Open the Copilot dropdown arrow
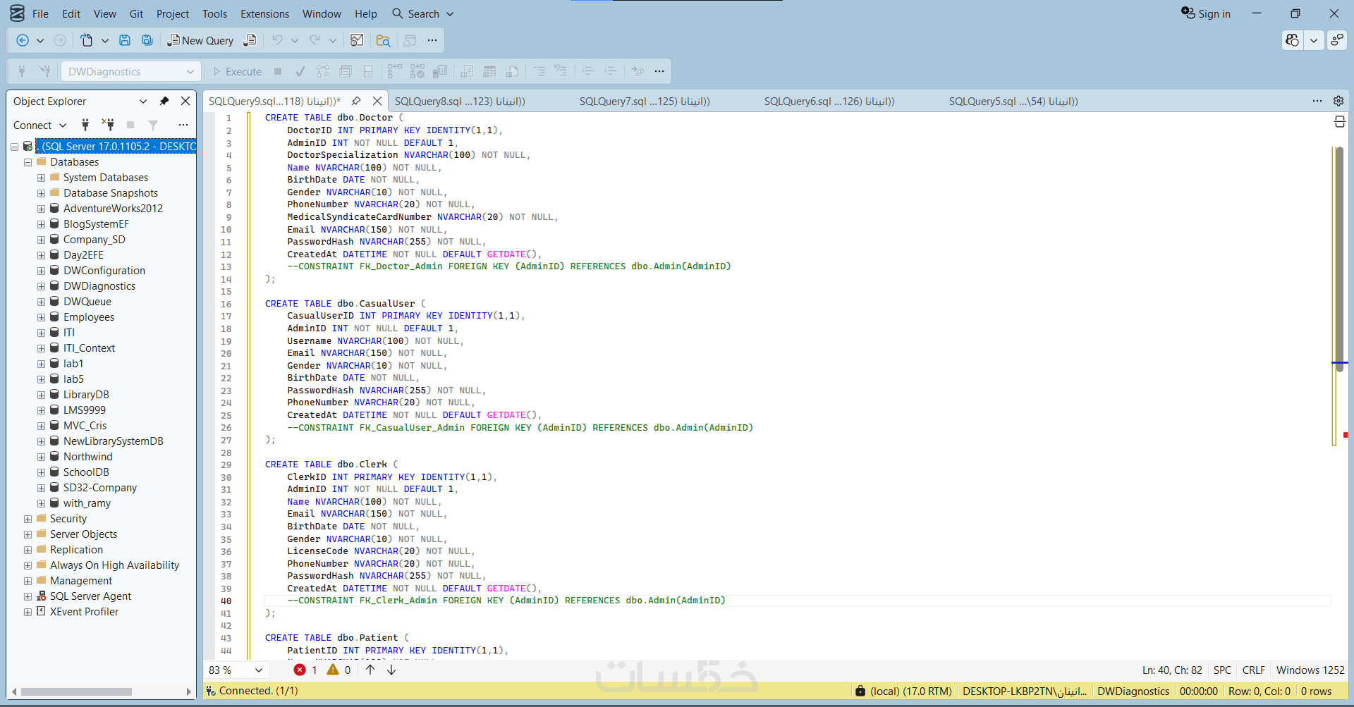 1314,40
